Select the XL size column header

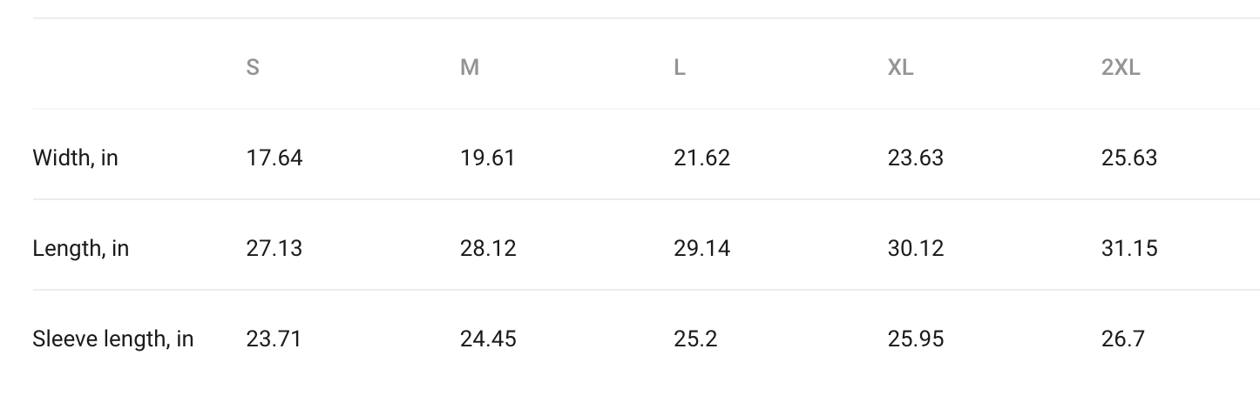(901, 67)
